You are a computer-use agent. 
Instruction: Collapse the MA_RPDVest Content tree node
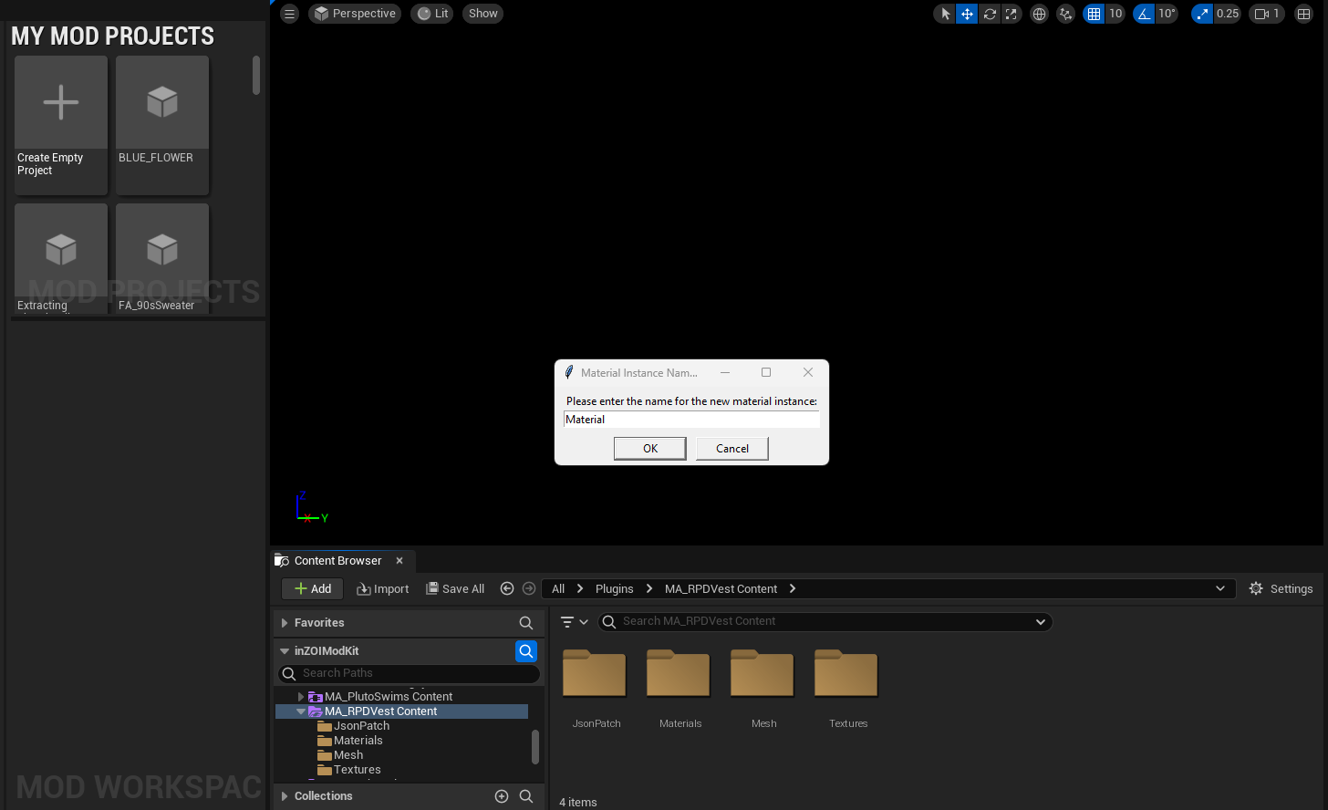click(x=301, y=711)
